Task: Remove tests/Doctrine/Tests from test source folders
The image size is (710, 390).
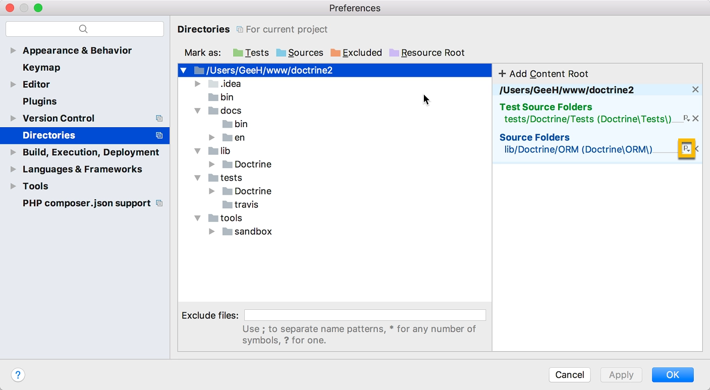Action: pos(695,119)
